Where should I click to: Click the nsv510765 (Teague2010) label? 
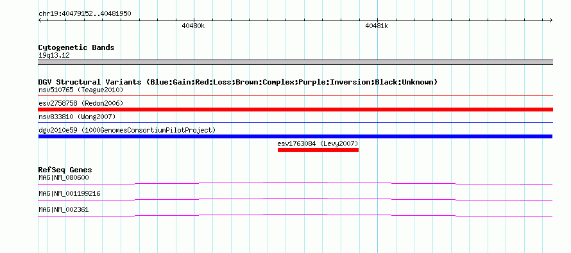(x=81, y=90)
